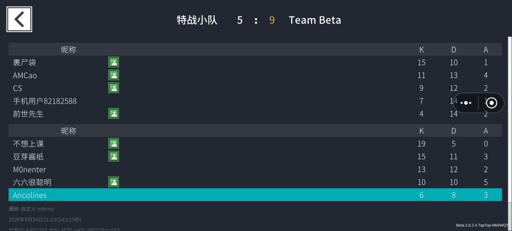The height and width of the screenshot is (231, 512).
Task: Go back using the top-left arrow button
Action: point(19,19)
